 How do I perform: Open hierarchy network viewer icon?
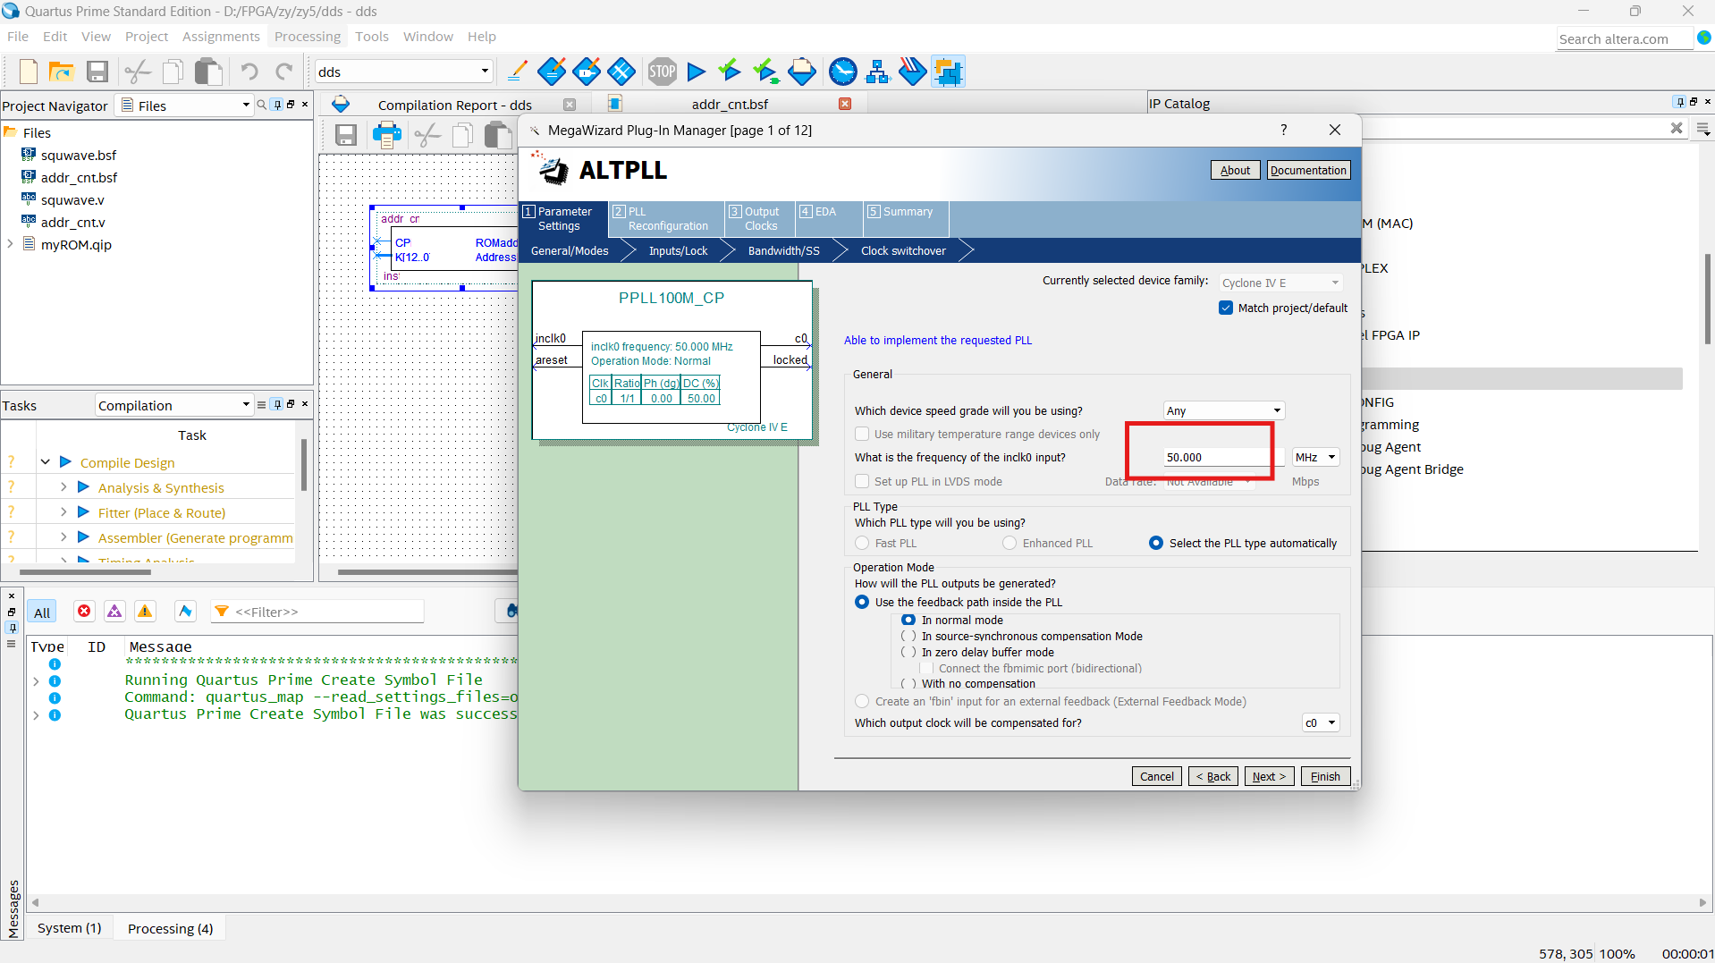[x=878, y=72]
